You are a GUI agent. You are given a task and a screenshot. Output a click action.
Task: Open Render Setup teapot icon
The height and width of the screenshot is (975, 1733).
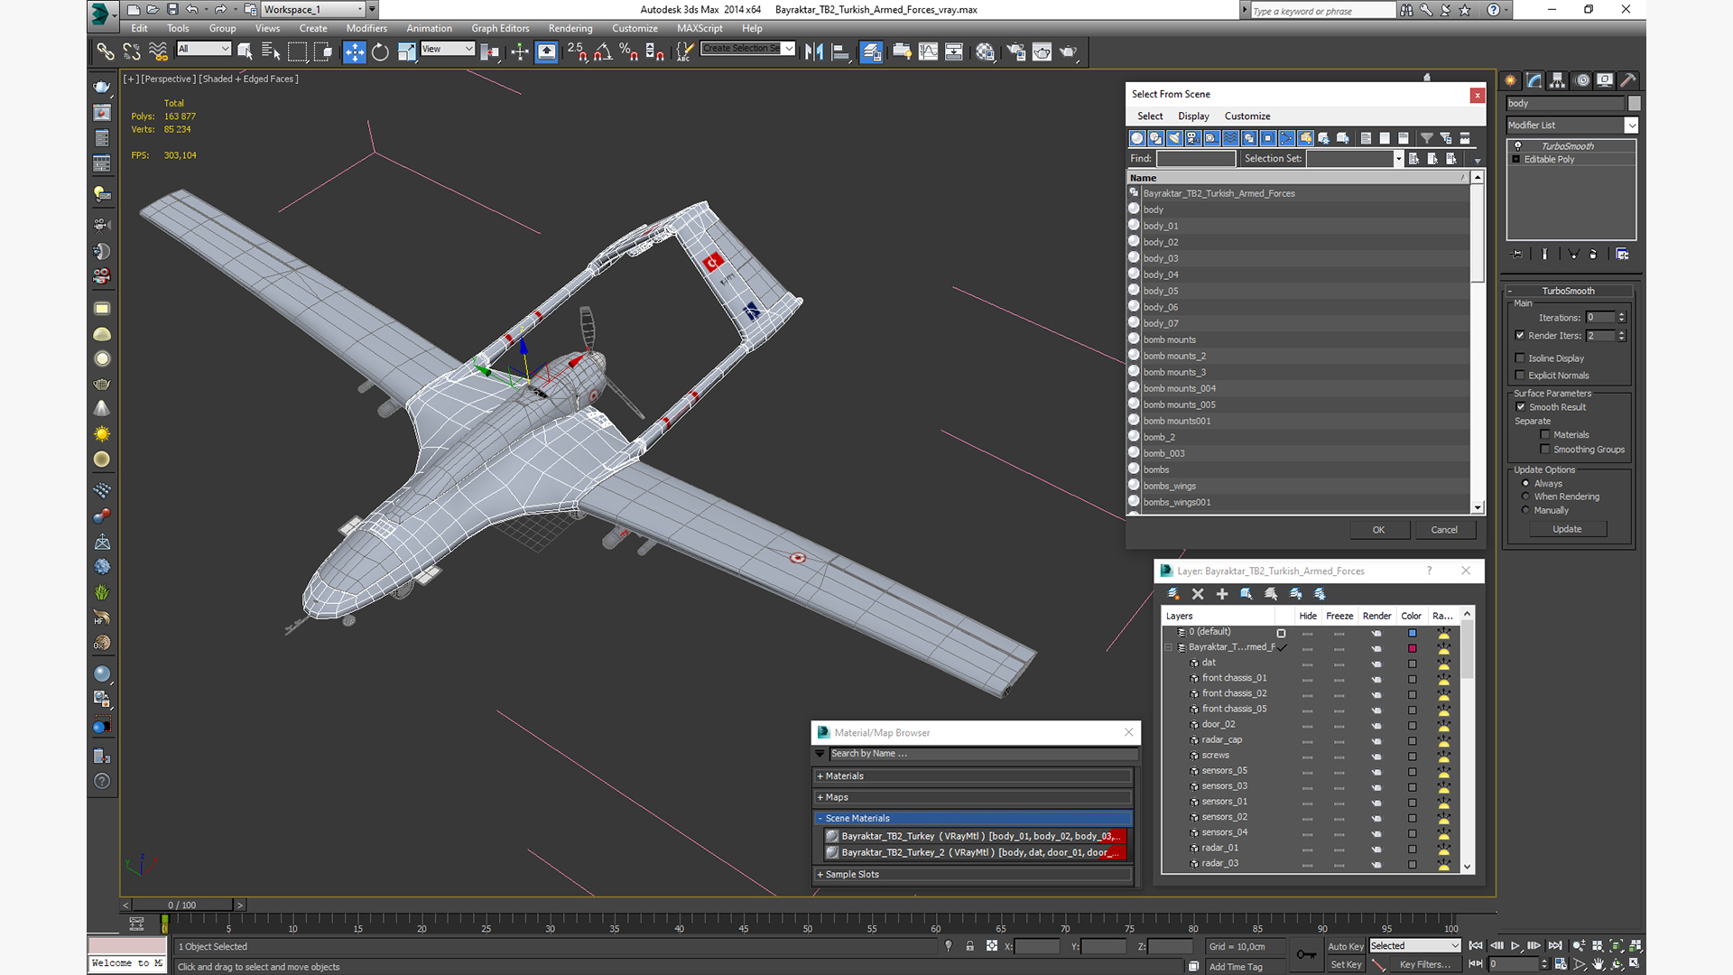(1016, 51)
